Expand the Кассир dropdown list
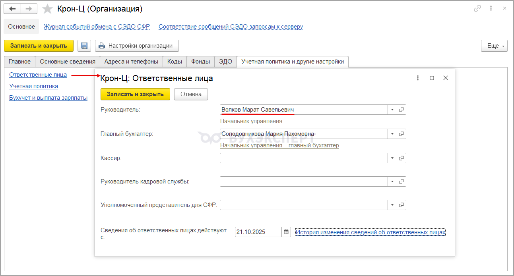Image resolution: width=514 pixels, height=276 pixels. tap(392, 158)
